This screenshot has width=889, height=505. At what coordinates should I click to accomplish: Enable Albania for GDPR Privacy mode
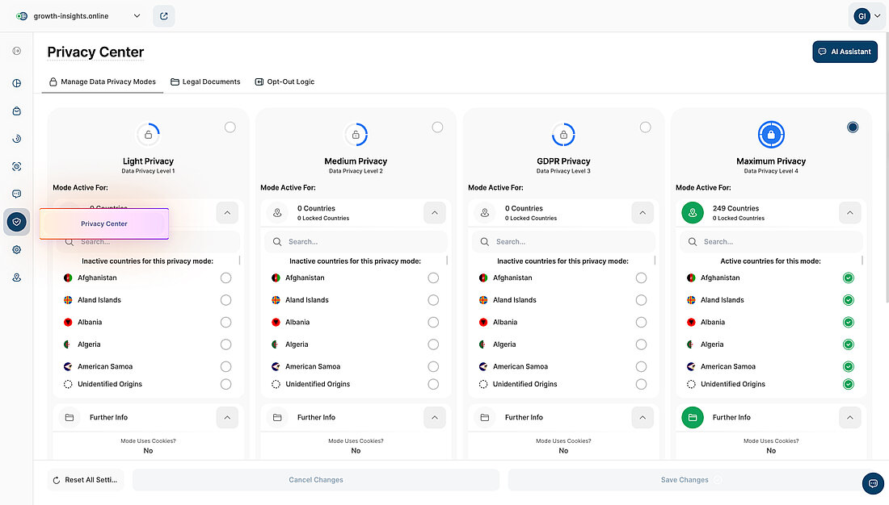coord(642,321)
